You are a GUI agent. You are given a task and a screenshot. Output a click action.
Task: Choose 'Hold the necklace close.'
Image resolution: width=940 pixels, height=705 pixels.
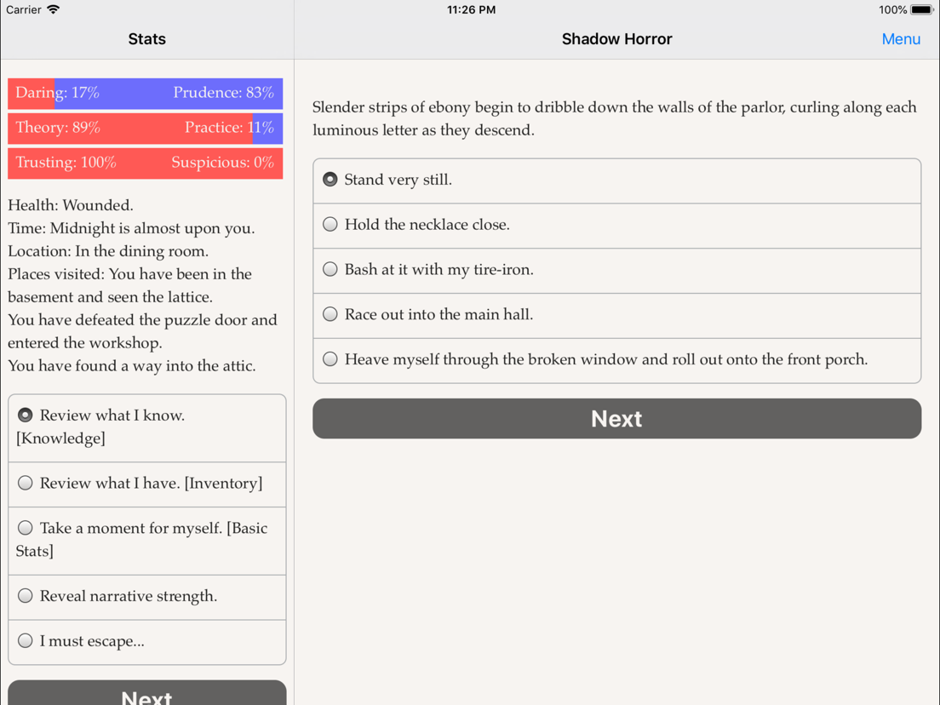(x=616, y=226)
